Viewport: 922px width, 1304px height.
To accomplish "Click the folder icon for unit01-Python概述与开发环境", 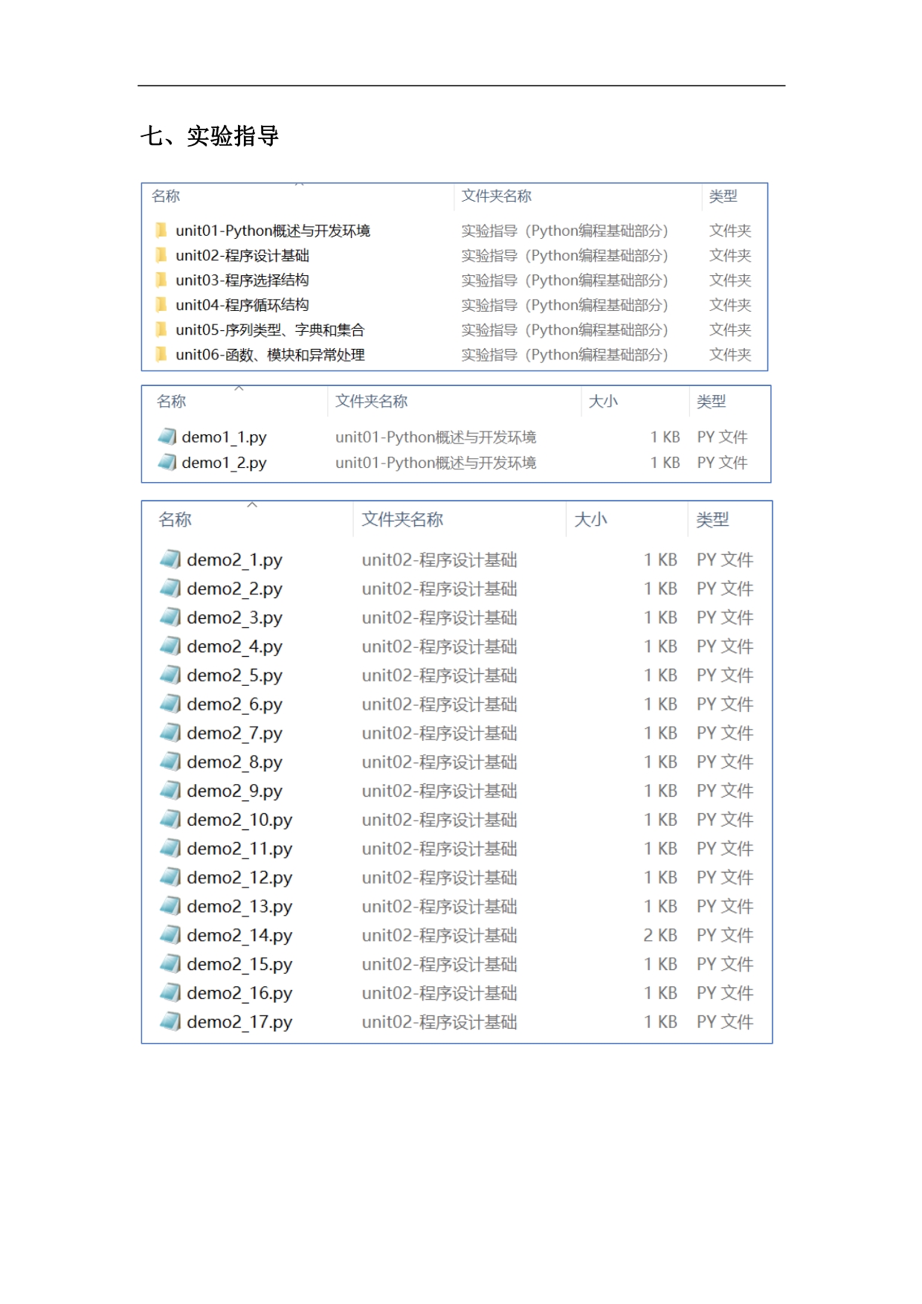I will (x=161, y=230).
